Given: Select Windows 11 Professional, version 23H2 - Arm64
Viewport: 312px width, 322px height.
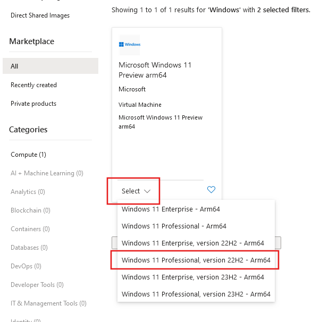Looking at the screenshot, I should pos(196,294).
